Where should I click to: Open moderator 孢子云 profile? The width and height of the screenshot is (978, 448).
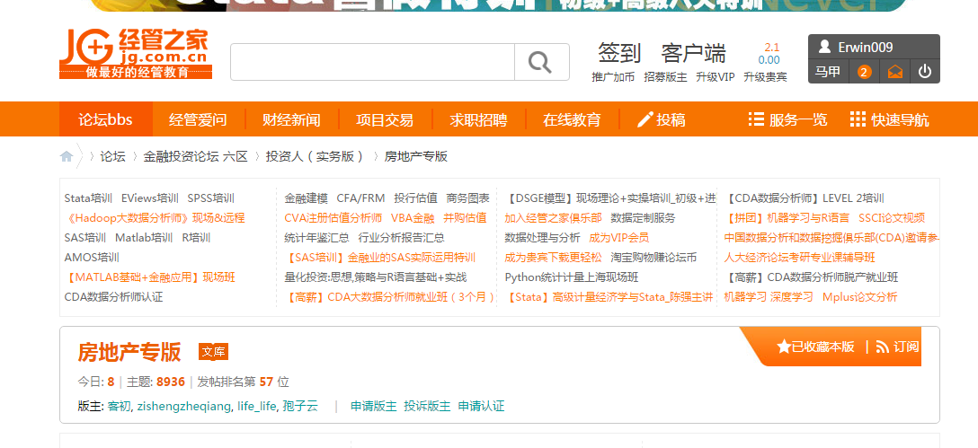click(300, 407)
